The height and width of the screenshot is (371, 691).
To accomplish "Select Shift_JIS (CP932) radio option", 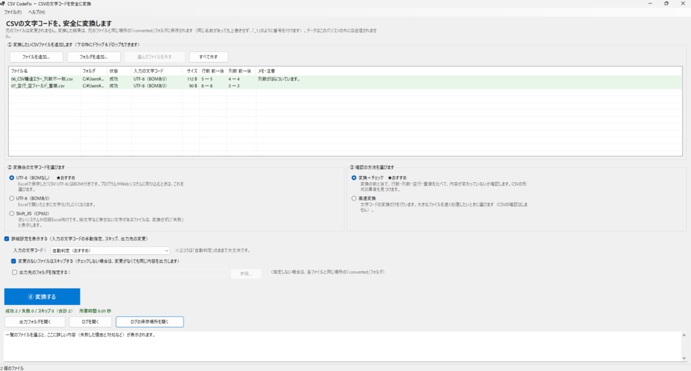I will tap(12, 213).
